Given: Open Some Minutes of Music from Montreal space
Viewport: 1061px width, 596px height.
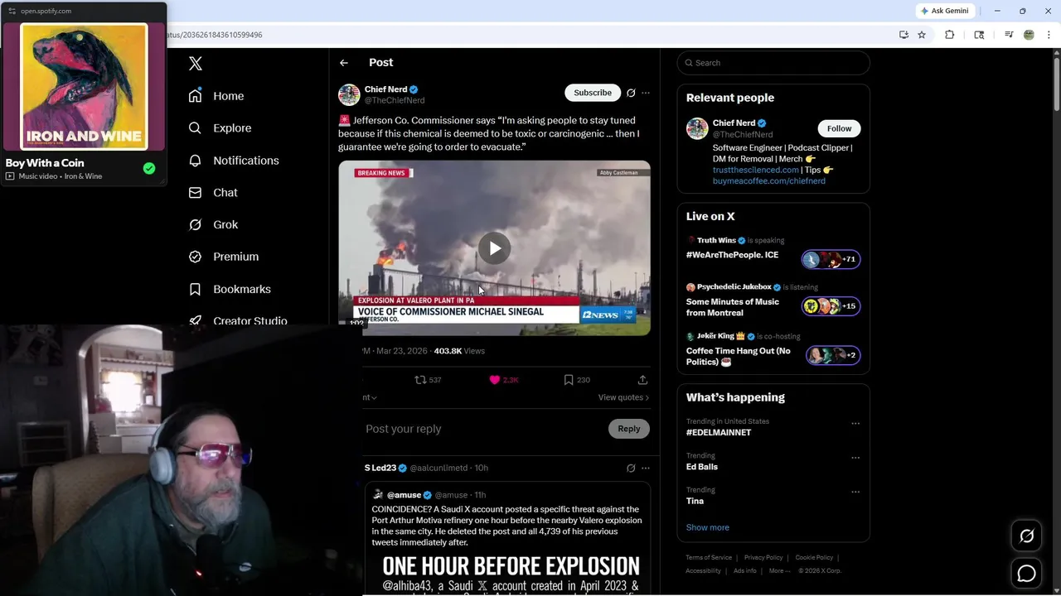Looking at the screenshot, I should click(773, 301).
